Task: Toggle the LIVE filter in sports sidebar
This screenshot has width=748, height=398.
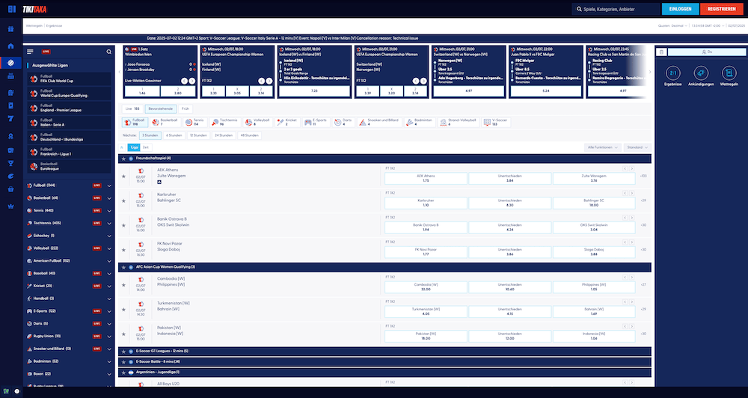Action: (x=46, y=52)
